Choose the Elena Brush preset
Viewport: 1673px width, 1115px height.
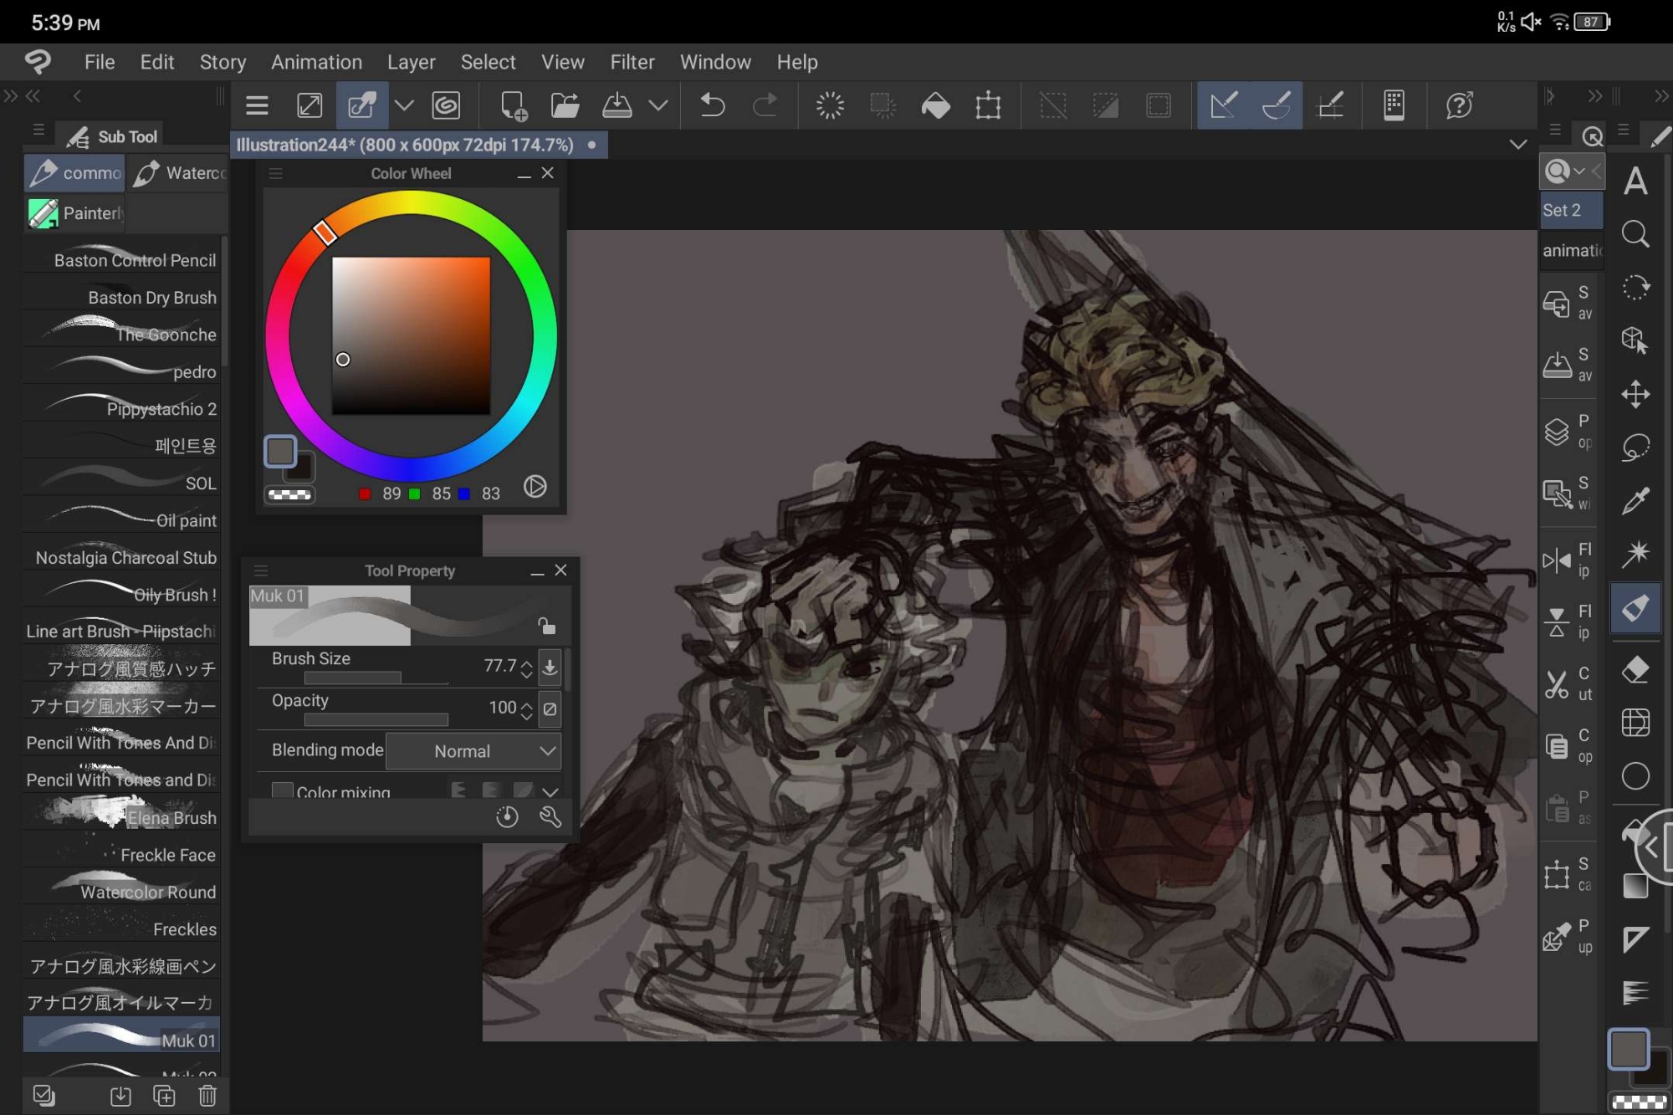[x=122, y=816]
